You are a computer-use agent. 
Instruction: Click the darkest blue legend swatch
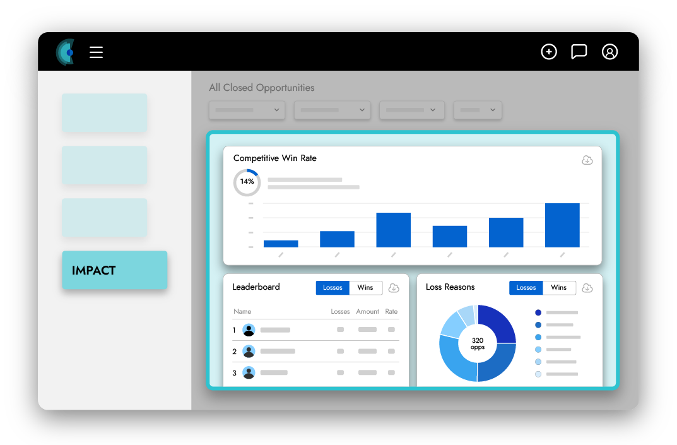pos(538,312)
